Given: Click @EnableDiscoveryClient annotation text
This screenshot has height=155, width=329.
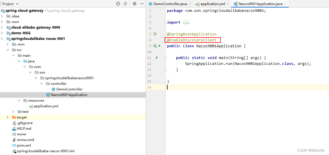Looking at the screenshot, I should click(x=192, y=40).
